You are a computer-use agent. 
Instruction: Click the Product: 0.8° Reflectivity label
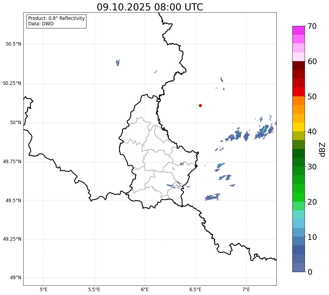pos(57,18)
